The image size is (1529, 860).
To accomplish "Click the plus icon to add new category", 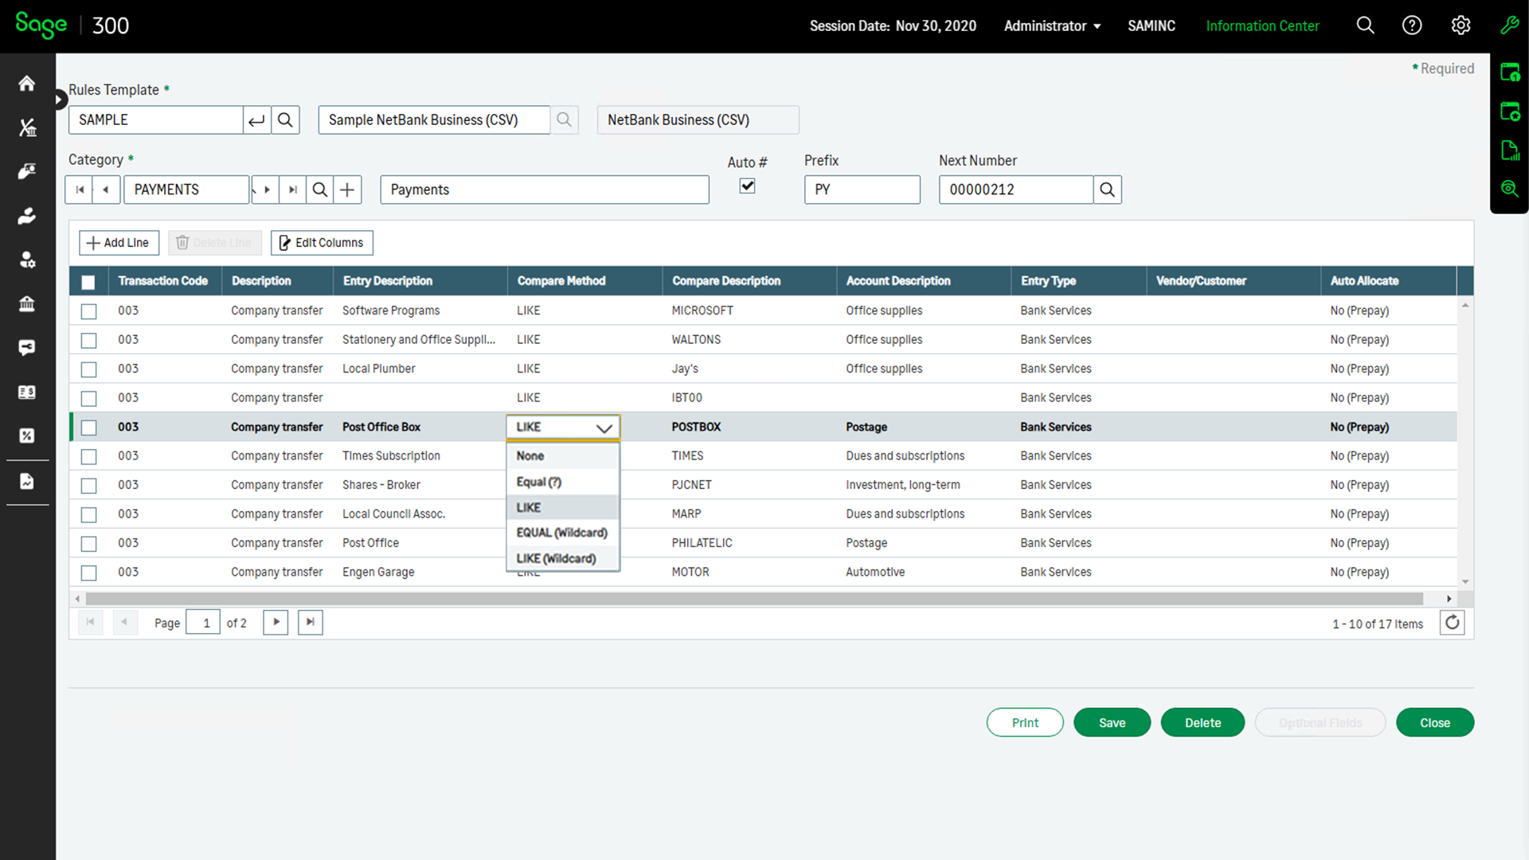I will coord(347,190).
